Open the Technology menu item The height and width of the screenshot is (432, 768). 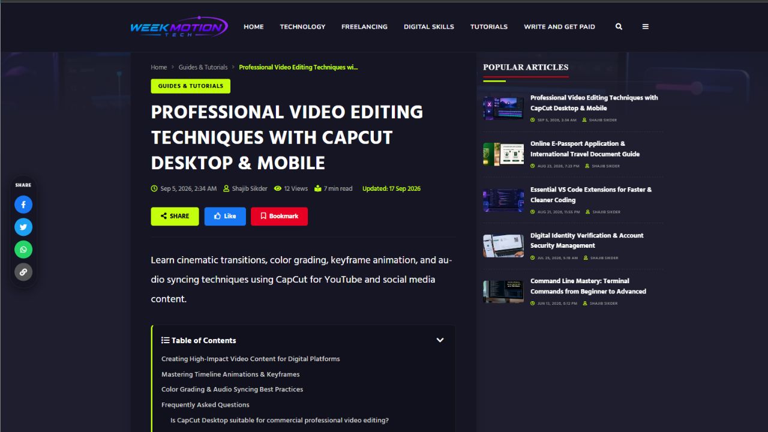pyautogui.click(x=302, y=26)
